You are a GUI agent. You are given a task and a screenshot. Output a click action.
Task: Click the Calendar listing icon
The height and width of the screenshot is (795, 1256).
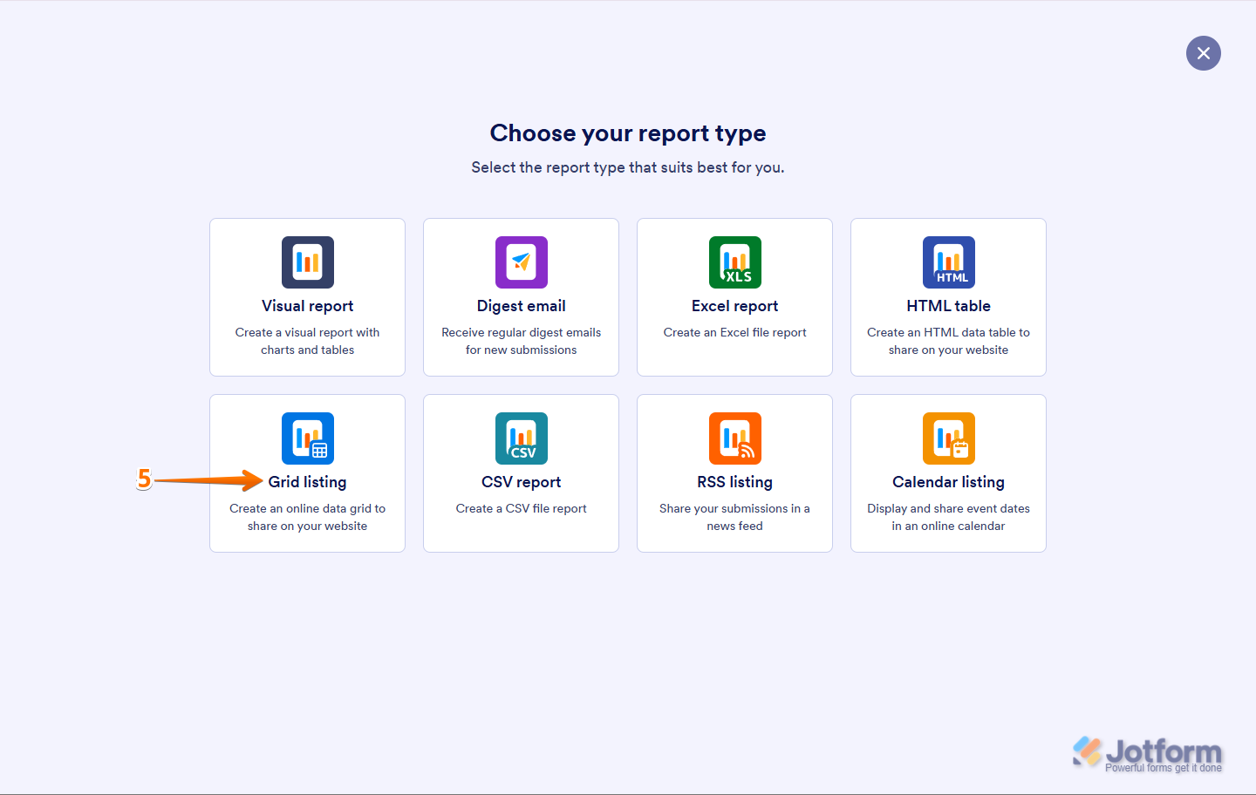click(948, 438)
